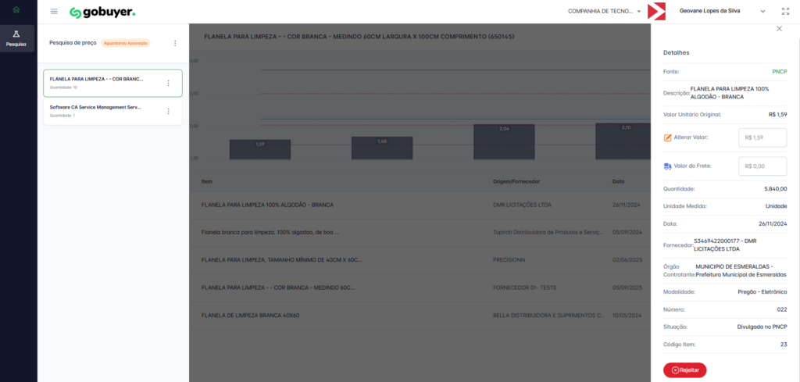The width and height of the screenshot is (800, 382).
Task: Open the Pesquisa de preço options menu
Action: [x=175, y=43]
